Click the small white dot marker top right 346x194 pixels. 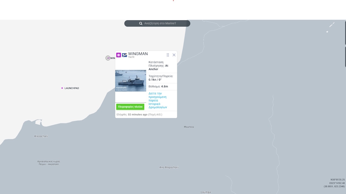point(327,32)
